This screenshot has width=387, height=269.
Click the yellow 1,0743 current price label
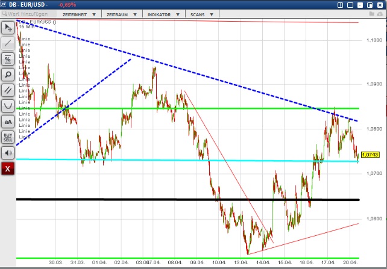click(370, 155)
